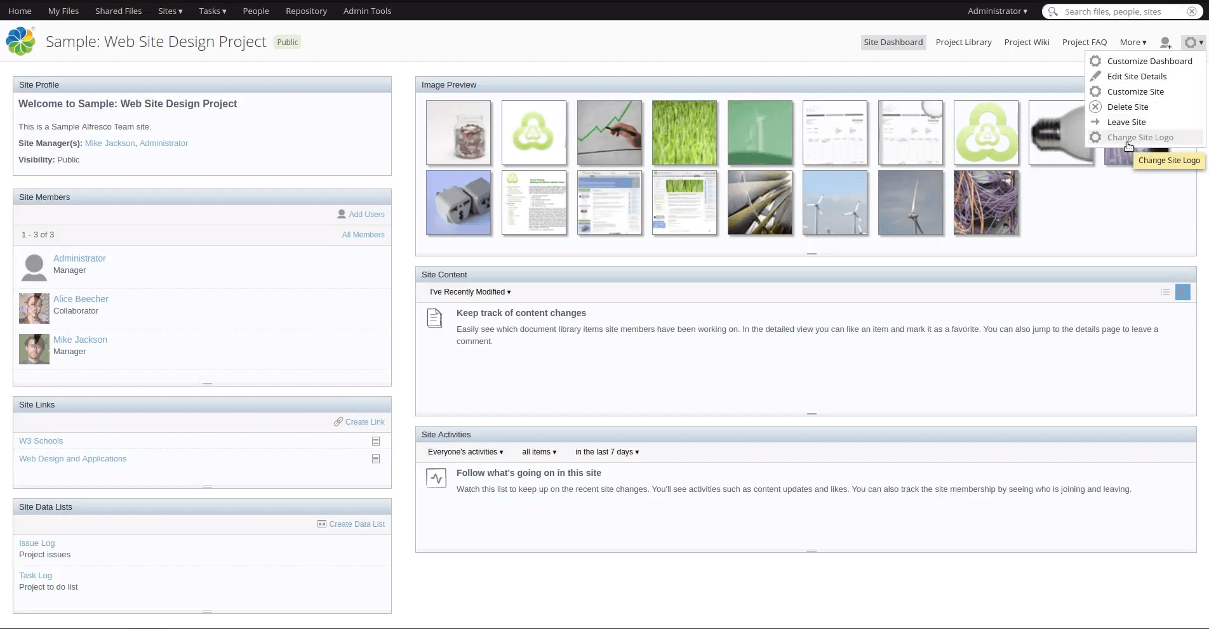
Task: Click the Create Link paperclip icon
Action: pyautogui.click(x=338, y=421)
